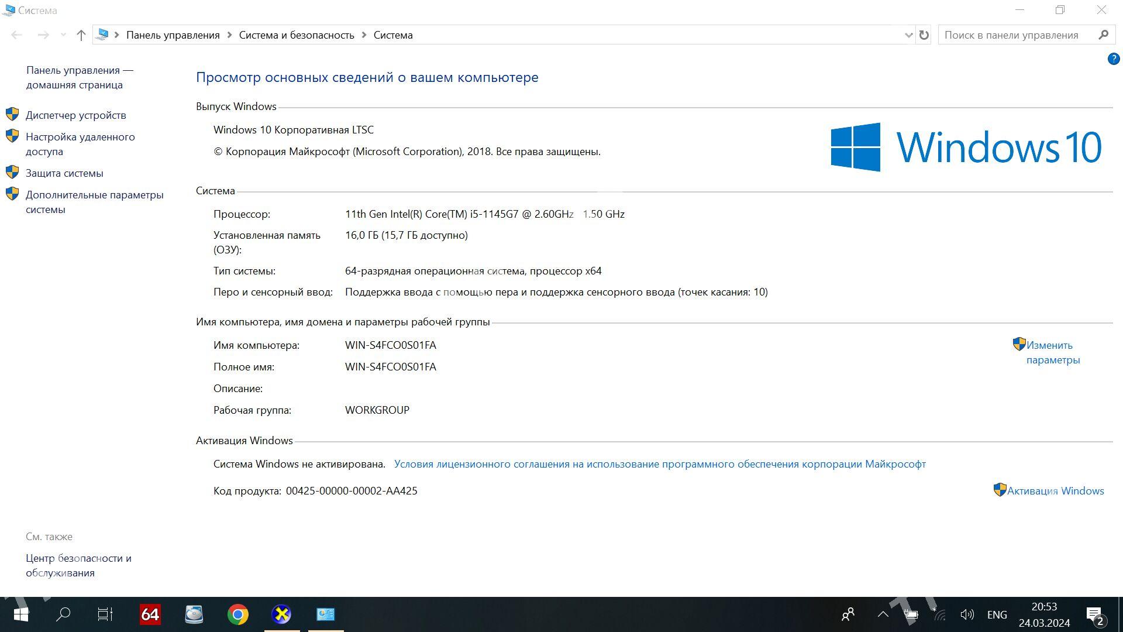The image size is (1123, 632).
Task: Open clock and date 20:53
Action: [1044, 614]
